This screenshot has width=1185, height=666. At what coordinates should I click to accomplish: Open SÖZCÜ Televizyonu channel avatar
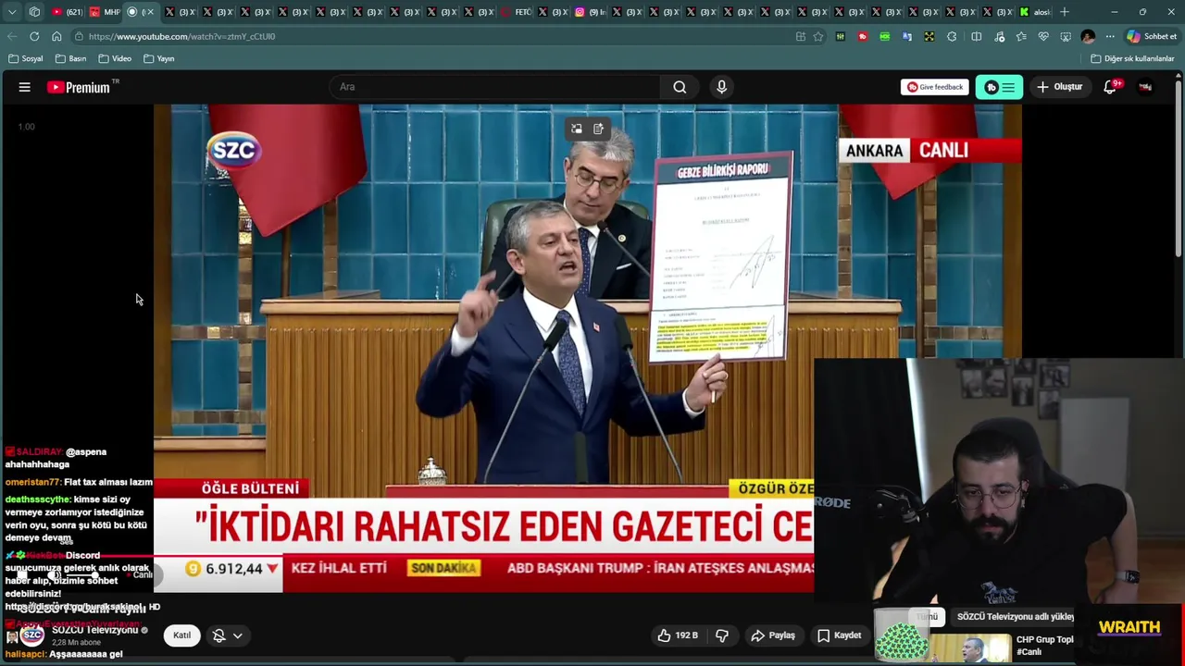(32, 635)
